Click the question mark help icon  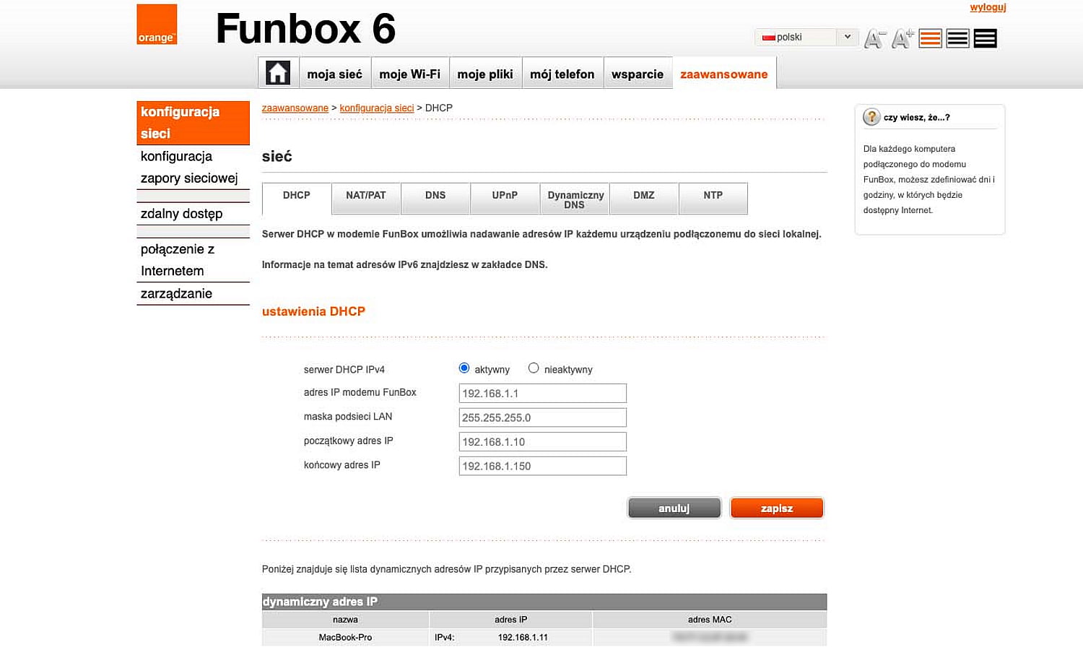[x=872, y=116]
